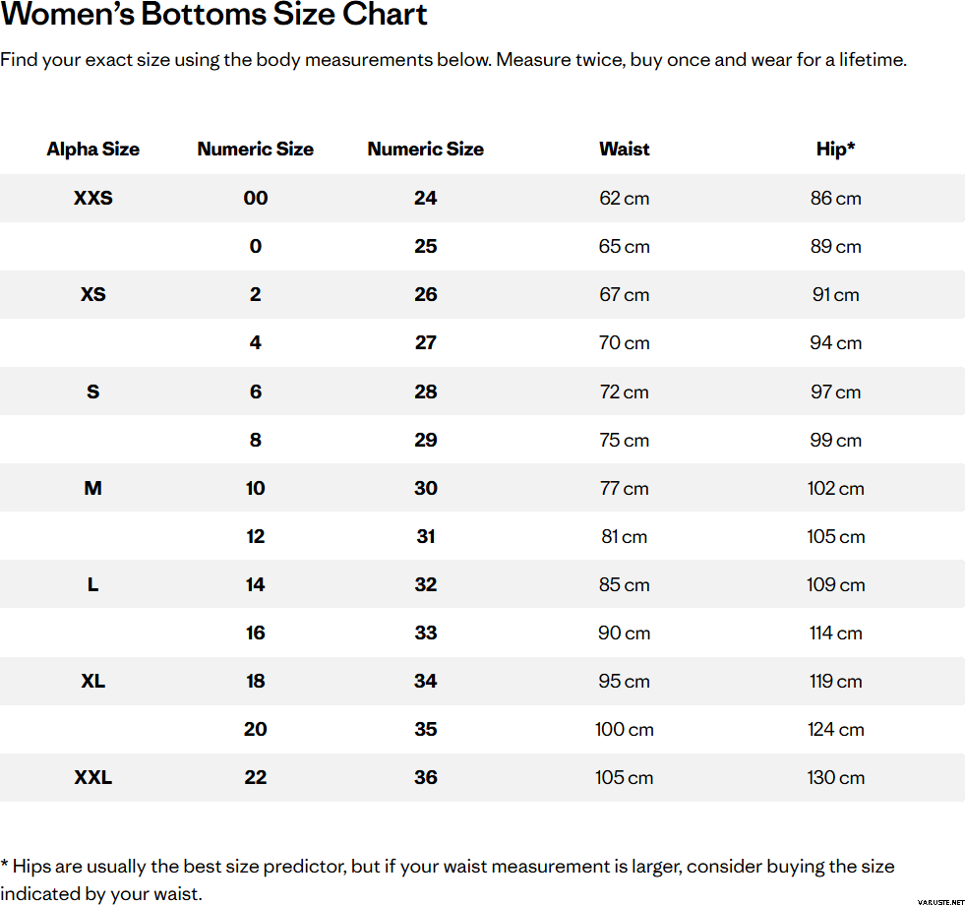Click the Women's Bottoms Size Chart heading
Image resolution: width=965 pixels, height=905 pixels.
[x=214, y=15]
